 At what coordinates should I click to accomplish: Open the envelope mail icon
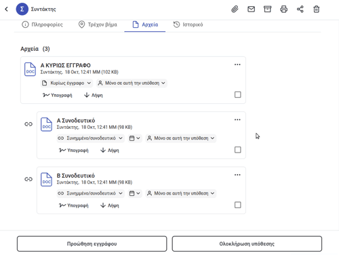pos(251,9)
